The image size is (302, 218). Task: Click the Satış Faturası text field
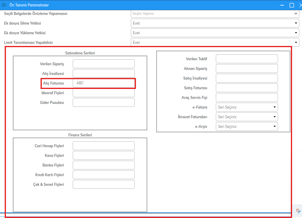pyautogui.click(x=247, y=88)
